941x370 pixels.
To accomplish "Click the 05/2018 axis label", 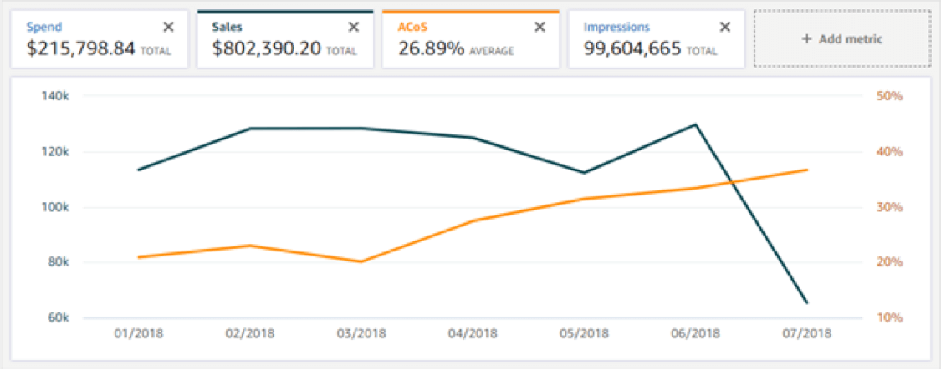I will pyautogui.click(x=584, y=334).
